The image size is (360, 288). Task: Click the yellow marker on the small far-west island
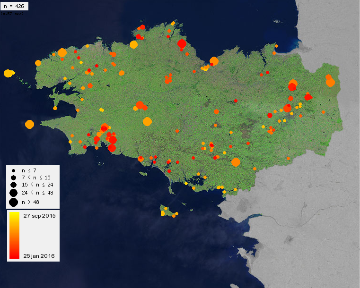(8, 73)
